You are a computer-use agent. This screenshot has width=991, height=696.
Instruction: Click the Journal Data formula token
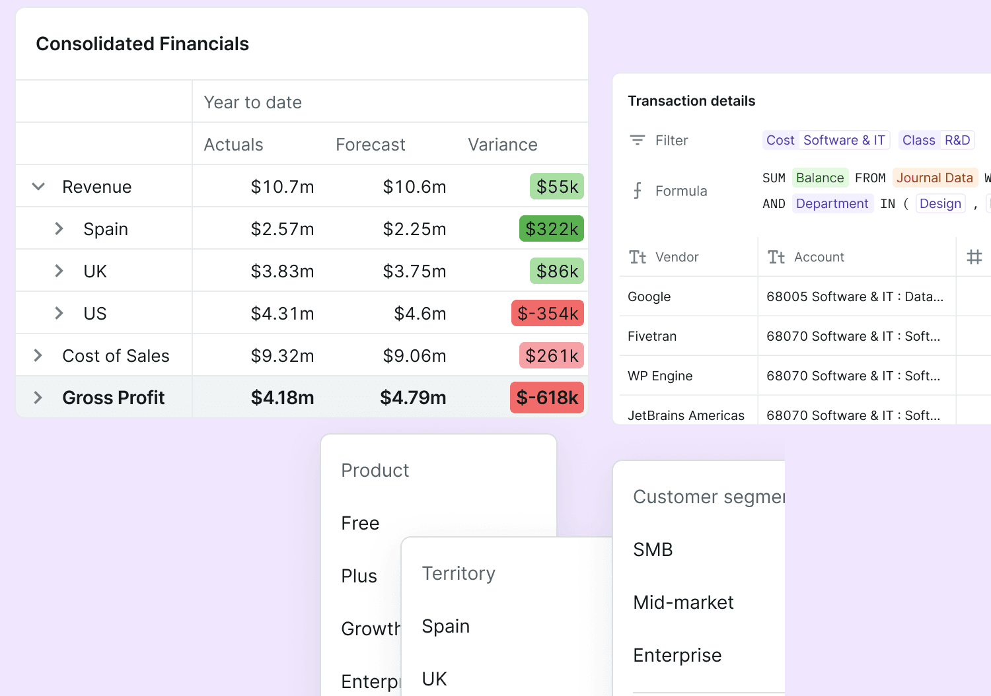point(934,178)
